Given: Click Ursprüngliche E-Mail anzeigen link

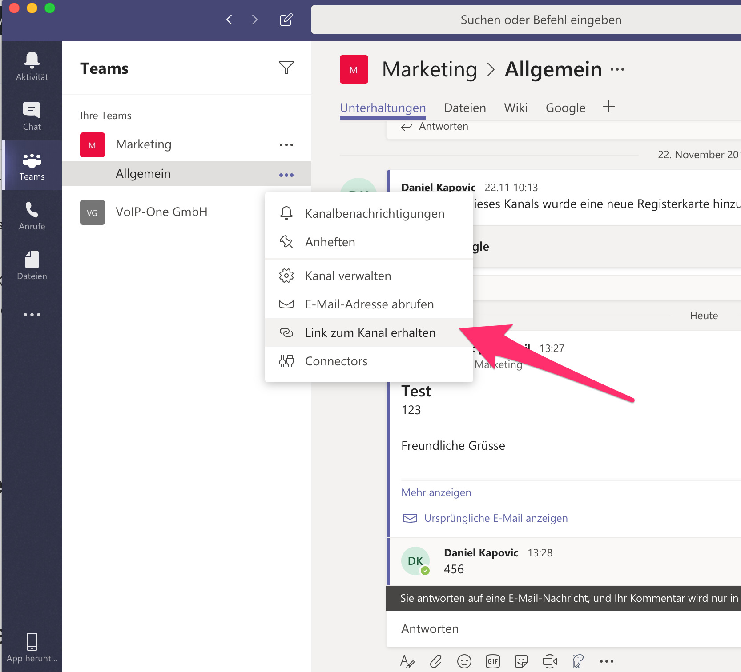Looking at the screenshot, I should pyautogui.click(x=485, y=518).
